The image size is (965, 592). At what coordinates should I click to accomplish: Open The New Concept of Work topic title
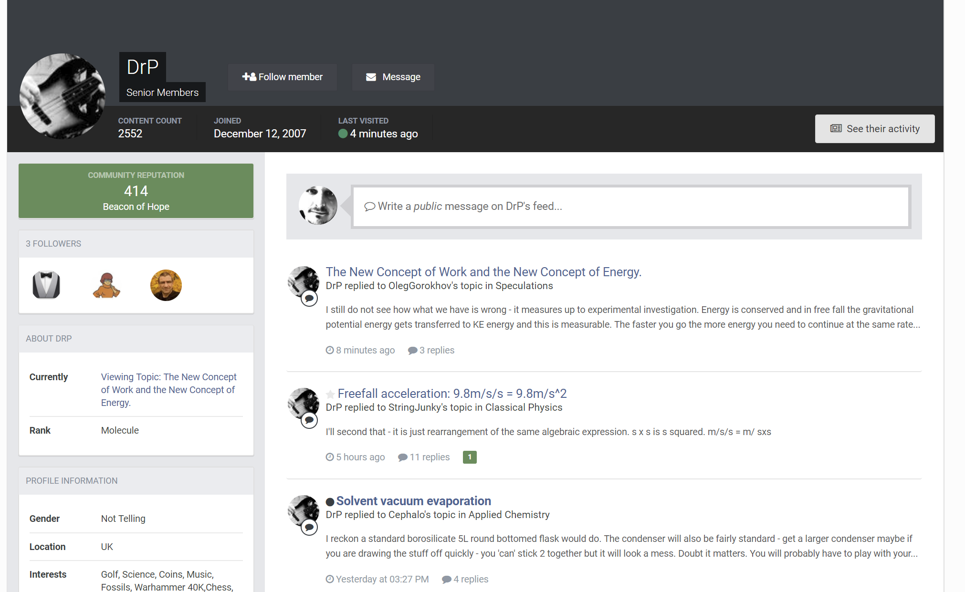[483, 272]
